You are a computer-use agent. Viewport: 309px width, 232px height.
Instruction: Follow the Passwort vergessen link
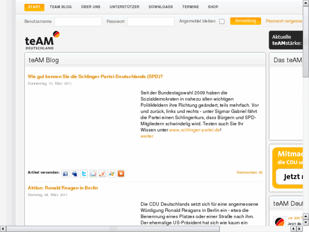pos(284,21)
